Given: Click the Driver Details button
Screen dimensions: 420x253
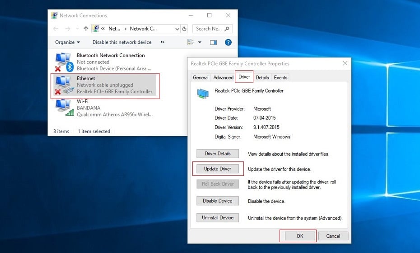Looking at the screenshot, I should click(x=218, y=153).
